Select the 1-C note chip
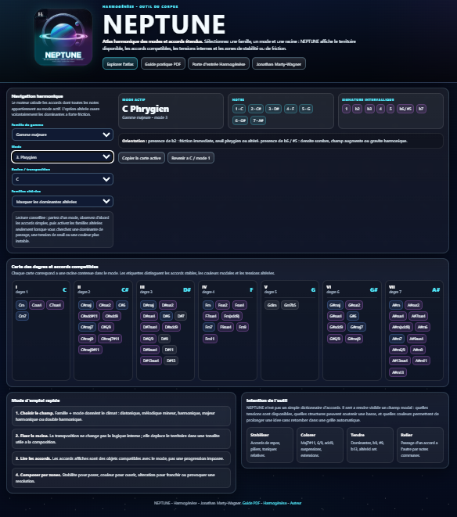The height and width of the screenshot is (517, 457). 239,109
